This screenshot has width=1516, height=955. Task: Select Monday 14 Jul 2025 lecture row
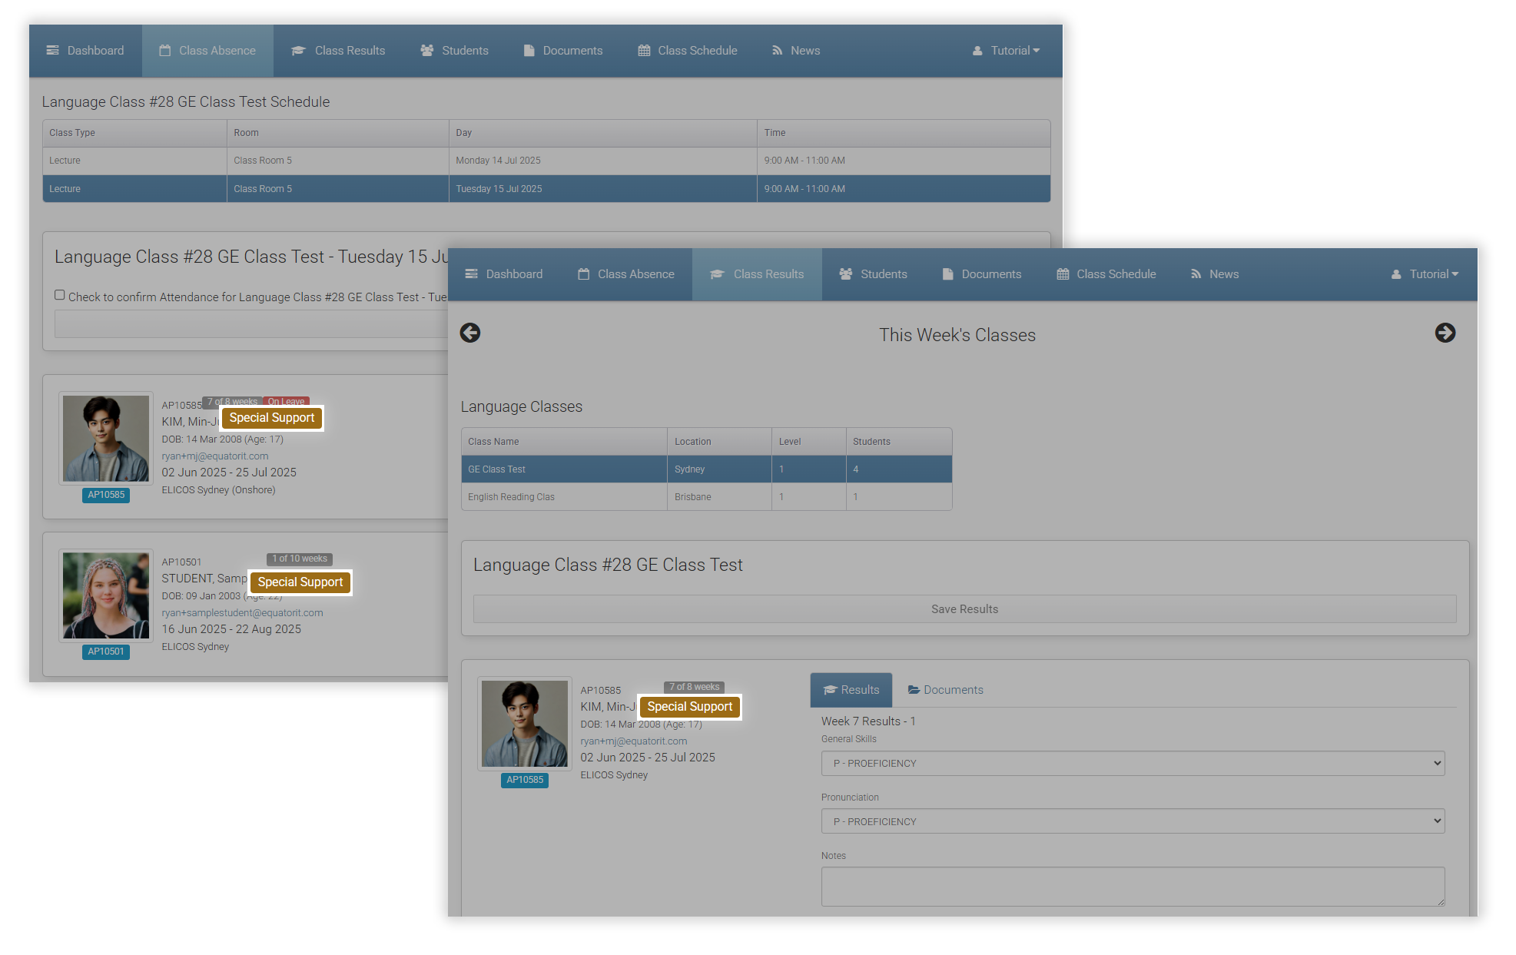point(498,161)
